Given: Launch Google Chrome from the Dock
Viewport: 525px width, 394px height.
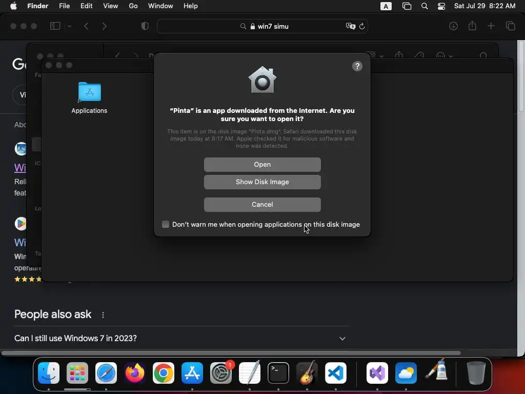Looking at the screenshot, I should pyautogui.click(x=164, y=373).
